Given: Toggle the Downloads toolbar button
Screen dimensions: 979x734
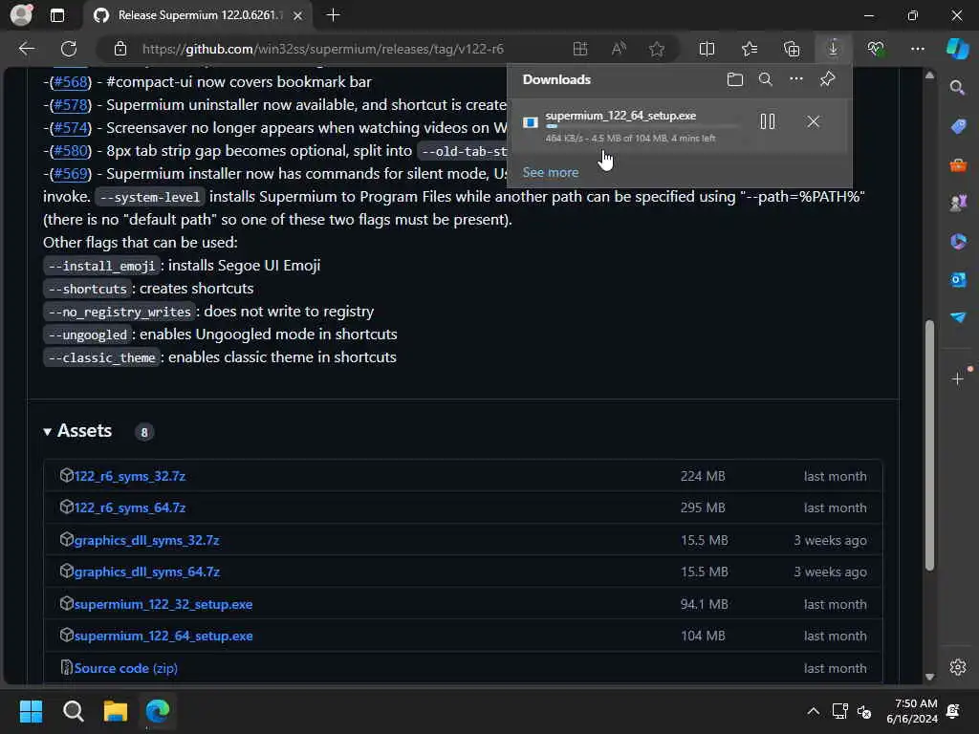Looking at the screenshot, I should (833, 49).
